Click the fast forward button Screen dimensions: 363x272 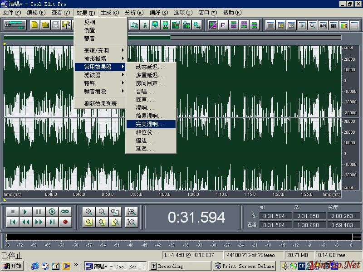point(39,222)
